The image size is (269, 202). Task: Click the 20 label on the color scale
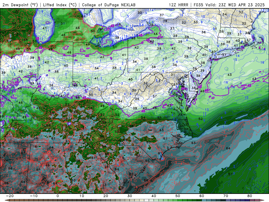click(x=106, y=196)
